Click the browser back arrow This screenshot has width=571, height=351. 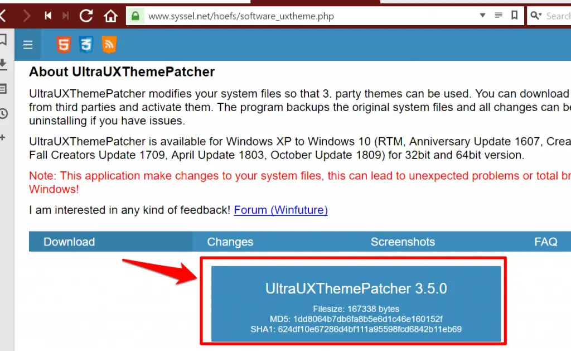(x=3, y=16)
